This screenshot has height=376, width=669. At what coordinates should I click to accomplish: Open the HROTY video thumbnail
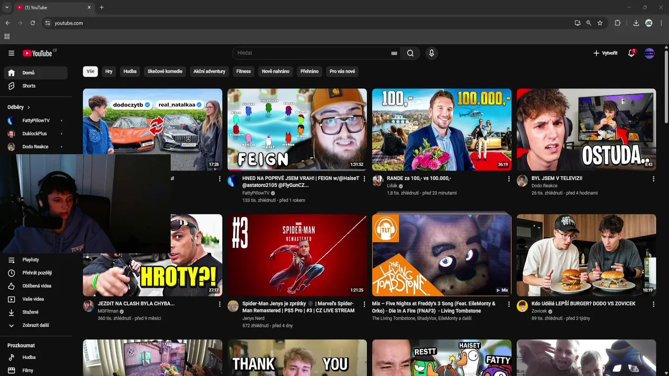click(x=153, y=255)
